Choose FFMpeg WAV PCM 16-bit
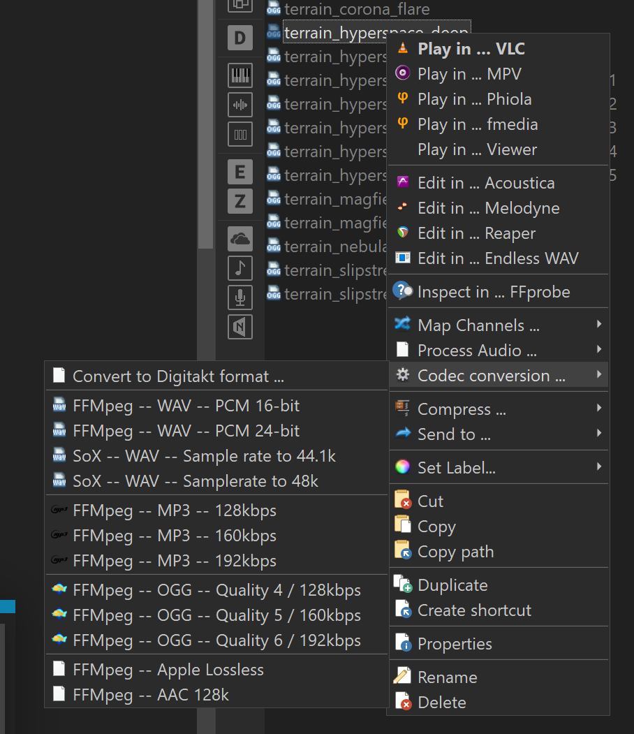Image resolution: width=634 pixels, height=734 pixels. click(216, 406)
